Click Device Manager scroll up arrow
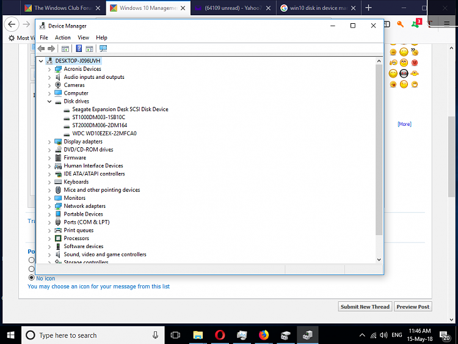The height and width of the screenshot is (344, 458). pos(379,61)
